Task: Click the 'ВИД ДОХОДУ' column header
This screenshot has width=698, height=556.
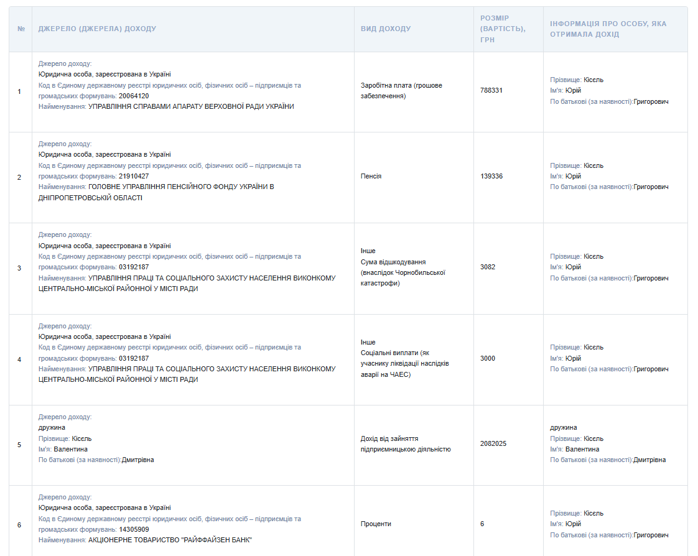Action: click(x=386, y=29)
